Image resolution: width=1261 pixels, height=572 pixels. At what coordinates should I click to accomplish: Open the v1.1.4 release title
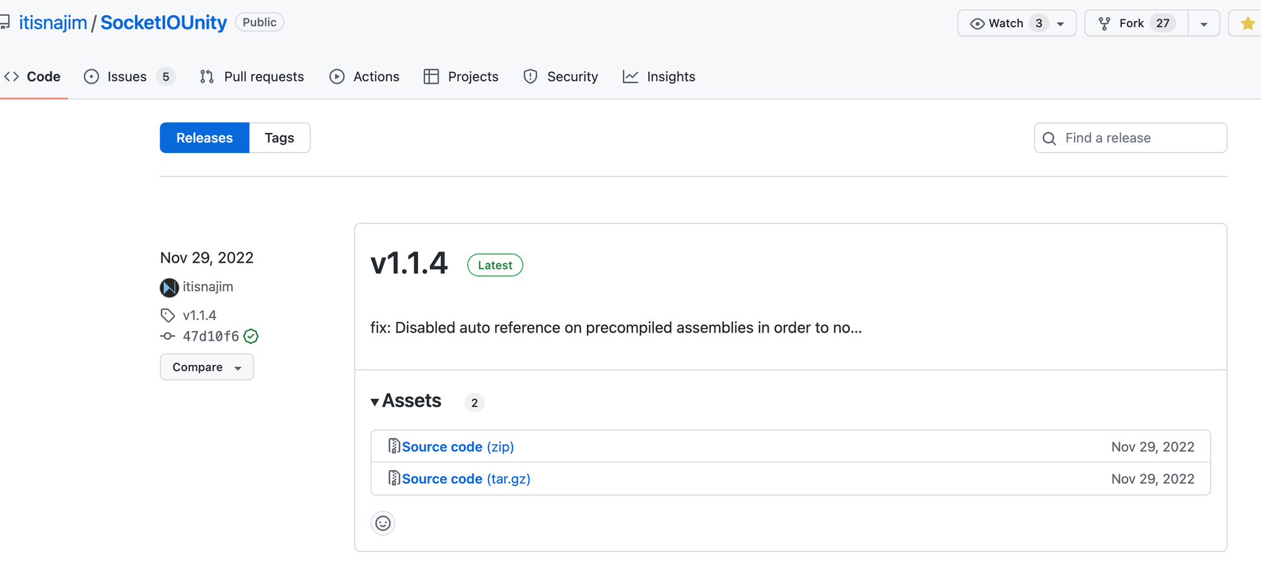[x=409, y=263]
